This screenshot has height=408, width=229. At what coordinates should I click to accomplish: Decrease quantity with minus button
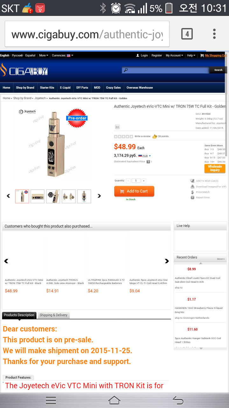[128, 181]
